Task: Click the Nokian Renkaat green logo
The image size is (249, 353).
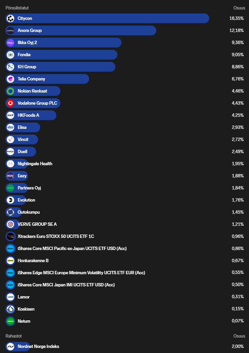Action: (10, 91)
